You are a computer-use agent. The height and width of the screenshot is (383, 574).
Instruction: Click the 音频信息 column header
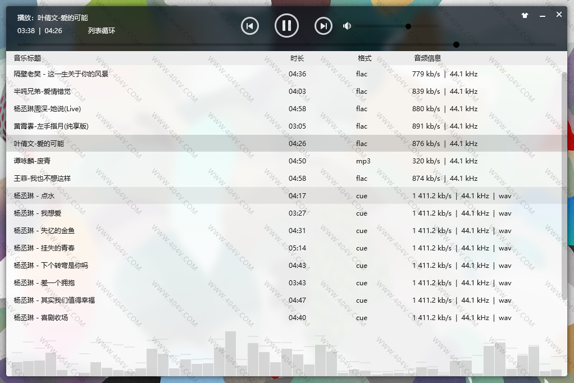coord(427,58)
